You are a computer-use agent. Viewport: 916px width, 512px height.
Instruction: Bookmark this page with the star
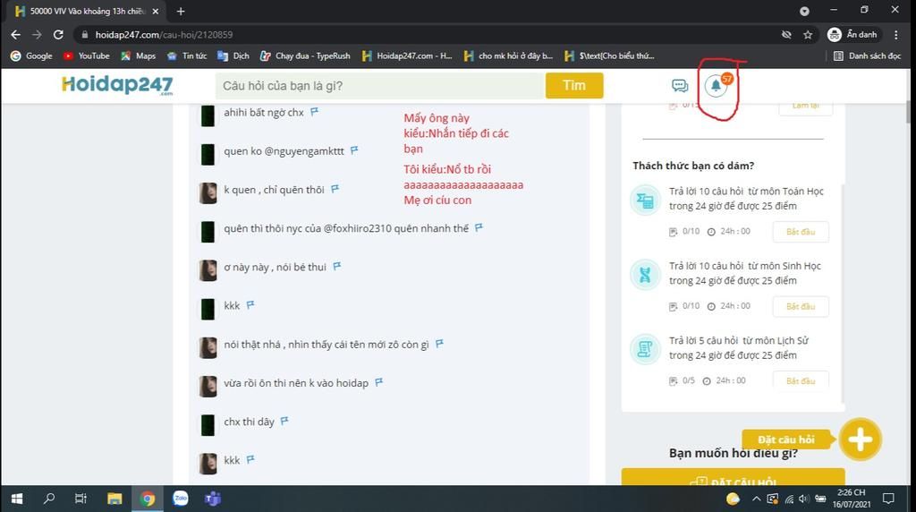coord(808,35)
